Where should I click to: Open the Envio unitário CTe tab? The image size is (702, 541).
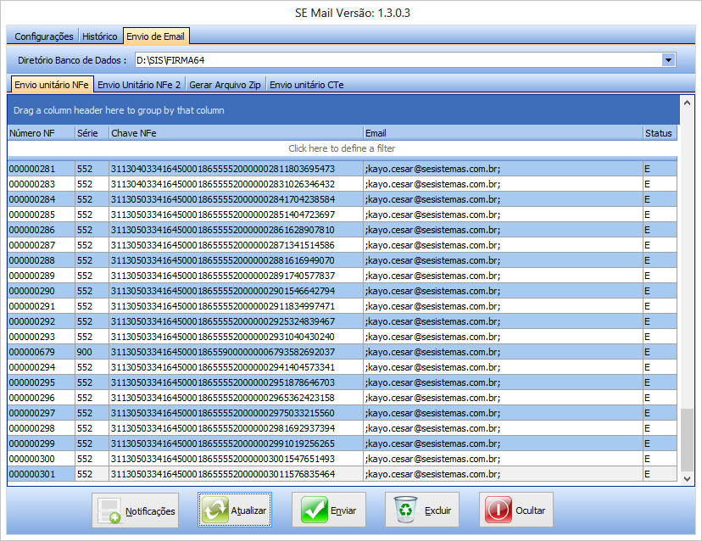(306, 85)
